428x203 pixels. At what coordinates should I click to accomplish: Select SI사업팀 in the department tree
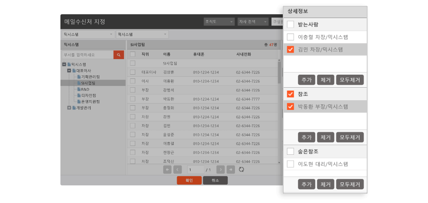pos(88,83)
